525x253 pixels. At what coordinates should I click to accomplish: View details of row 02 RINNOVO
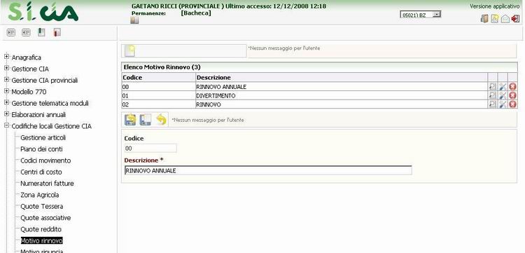493,104
